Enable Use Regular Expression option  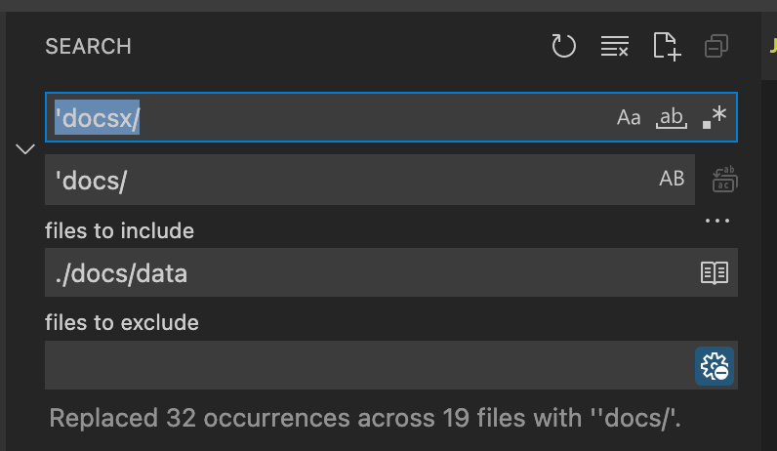click(715, 118)
